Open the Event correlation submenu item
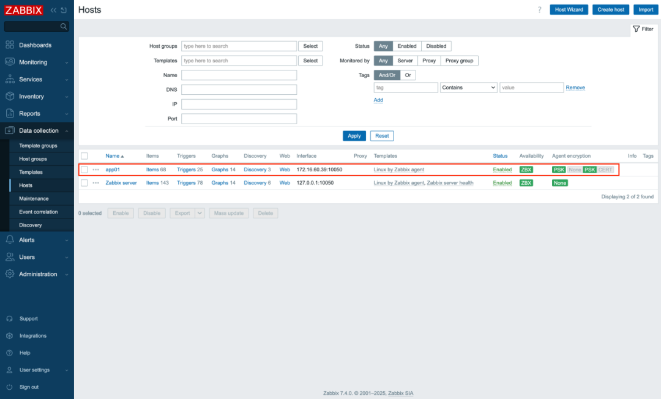 [39, 212]
